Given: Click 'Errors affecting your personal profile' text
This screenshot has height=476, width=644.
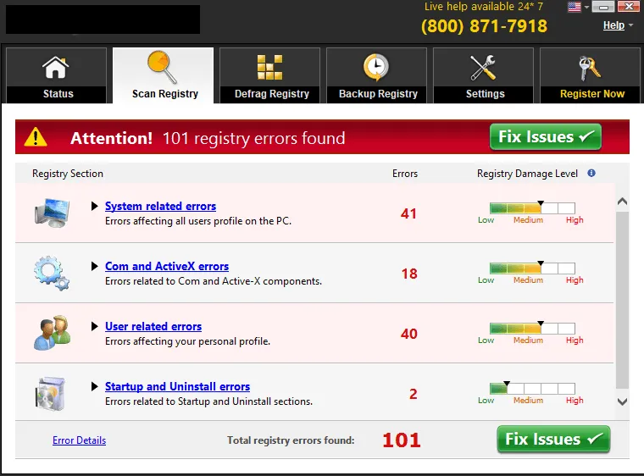Looking at the screenshot, I should pos(188,341).
